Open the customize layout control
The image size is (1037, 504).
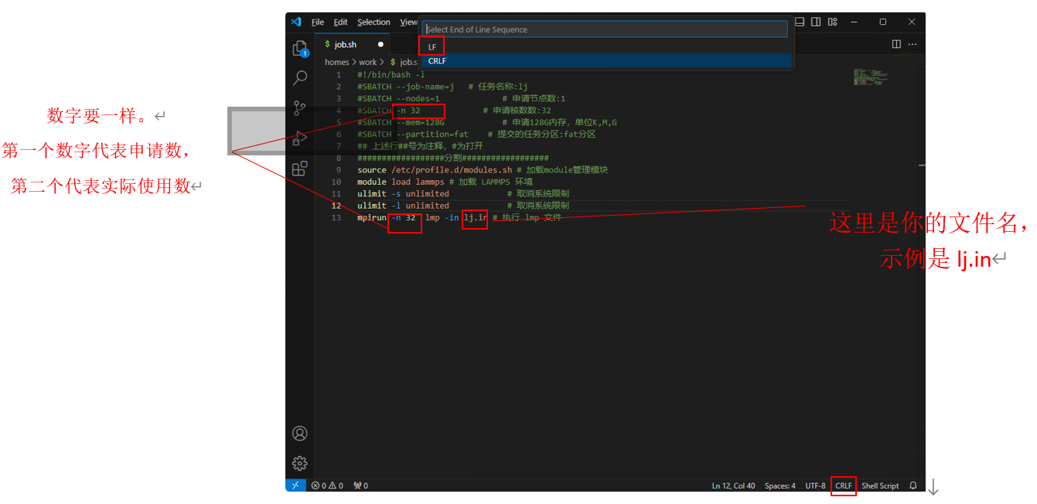[x=833, y=22]
